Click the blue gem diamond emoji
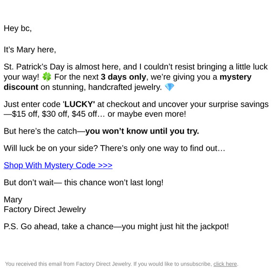Screen dimensions: 277x269 pyautogui.click(x=170, y=87)
